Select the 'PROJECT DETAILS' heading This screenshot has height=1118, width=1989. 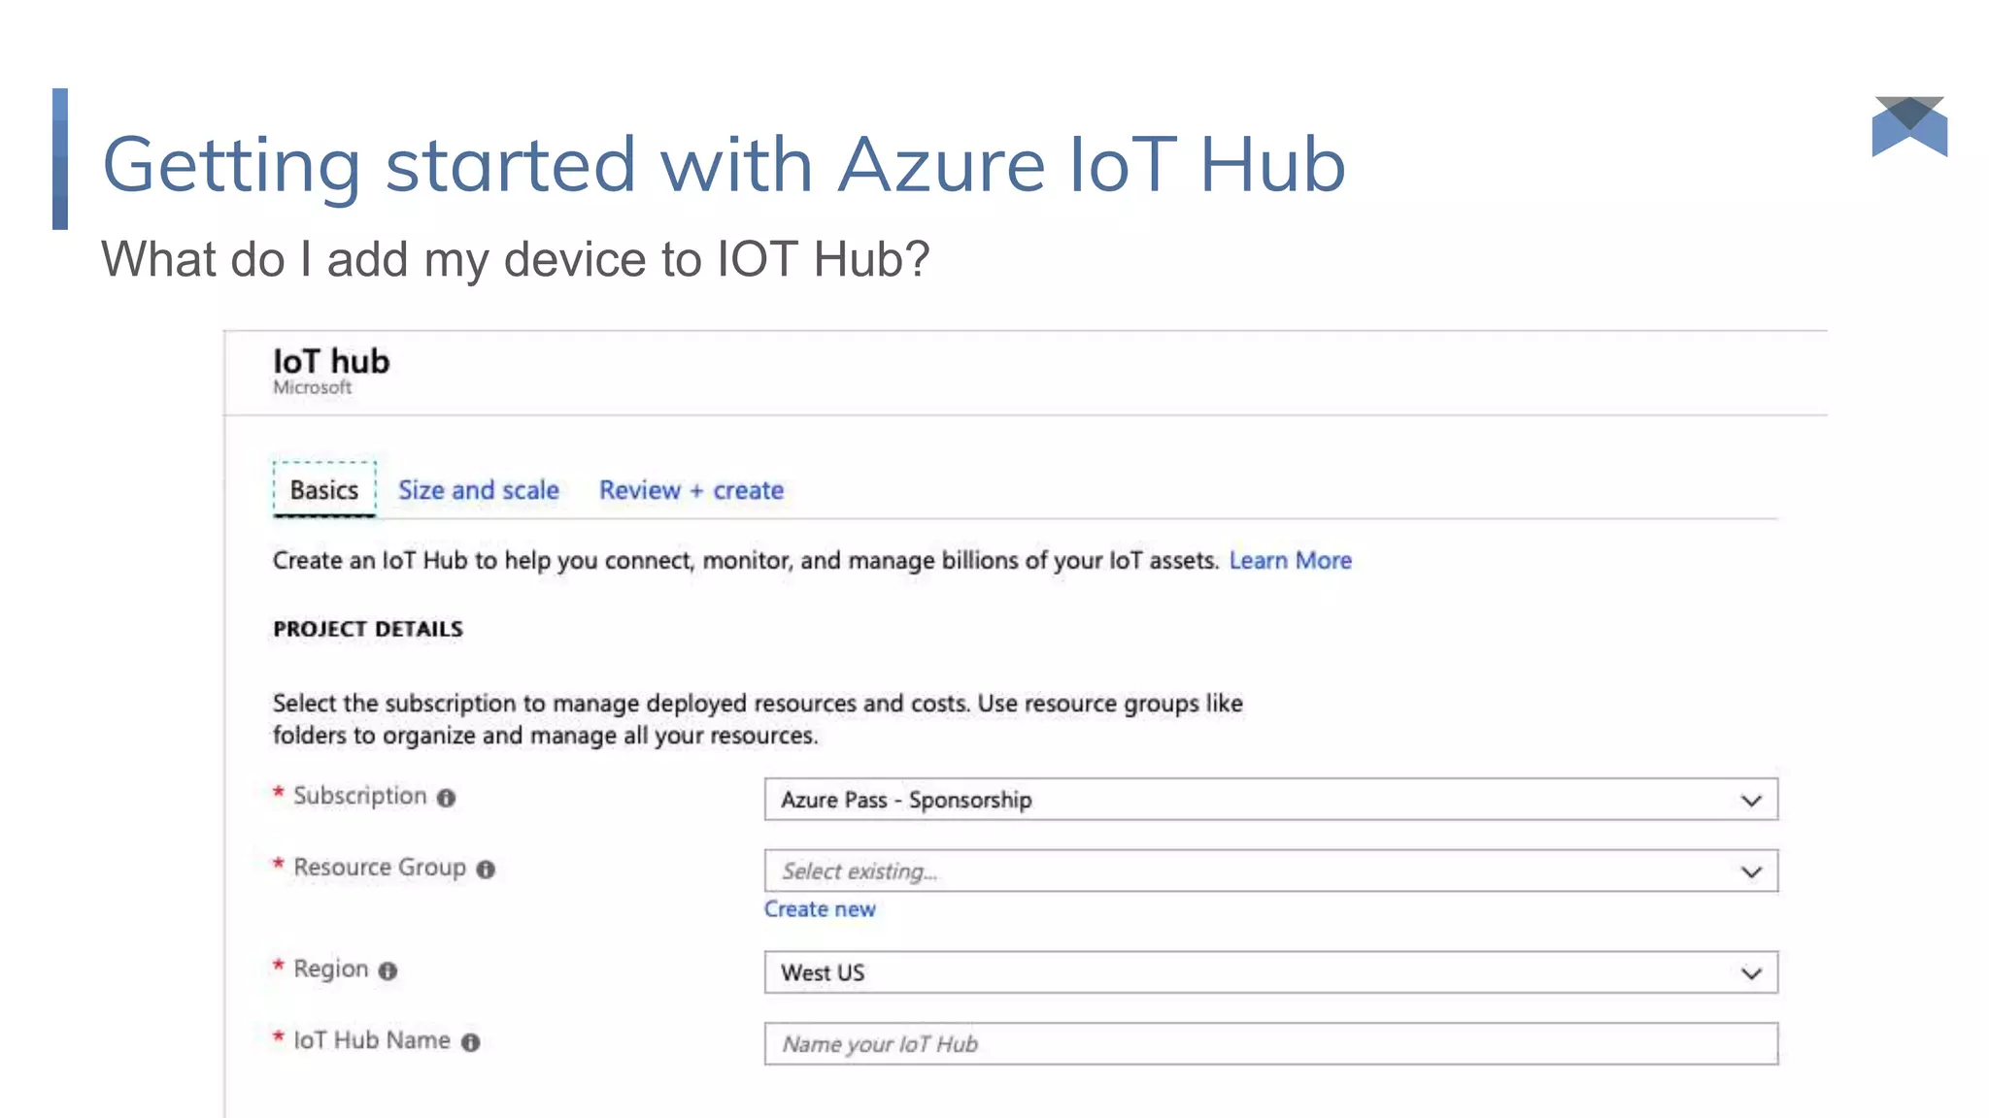coord(368,629)
